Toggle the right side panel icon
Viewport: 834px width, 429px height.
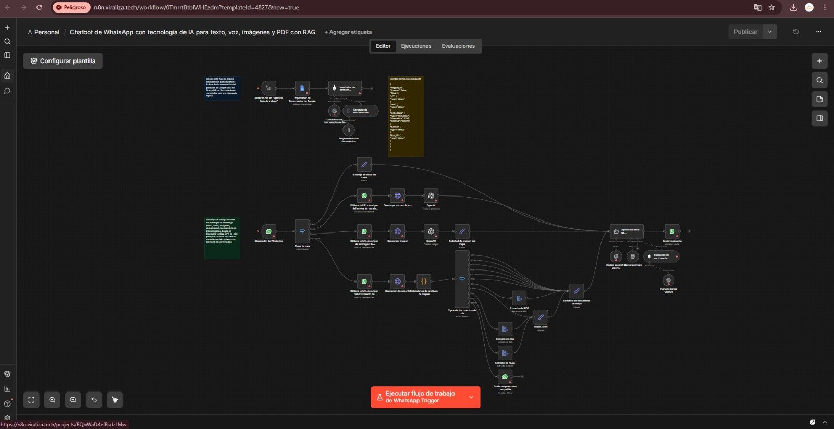(819, 118)
